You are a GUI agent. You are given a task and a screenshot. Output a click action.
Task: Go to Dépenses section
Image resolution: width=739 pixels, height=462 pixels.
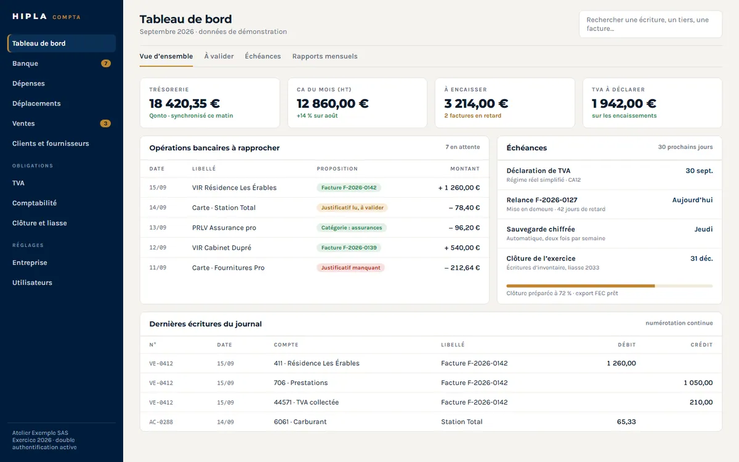point(62,83)
